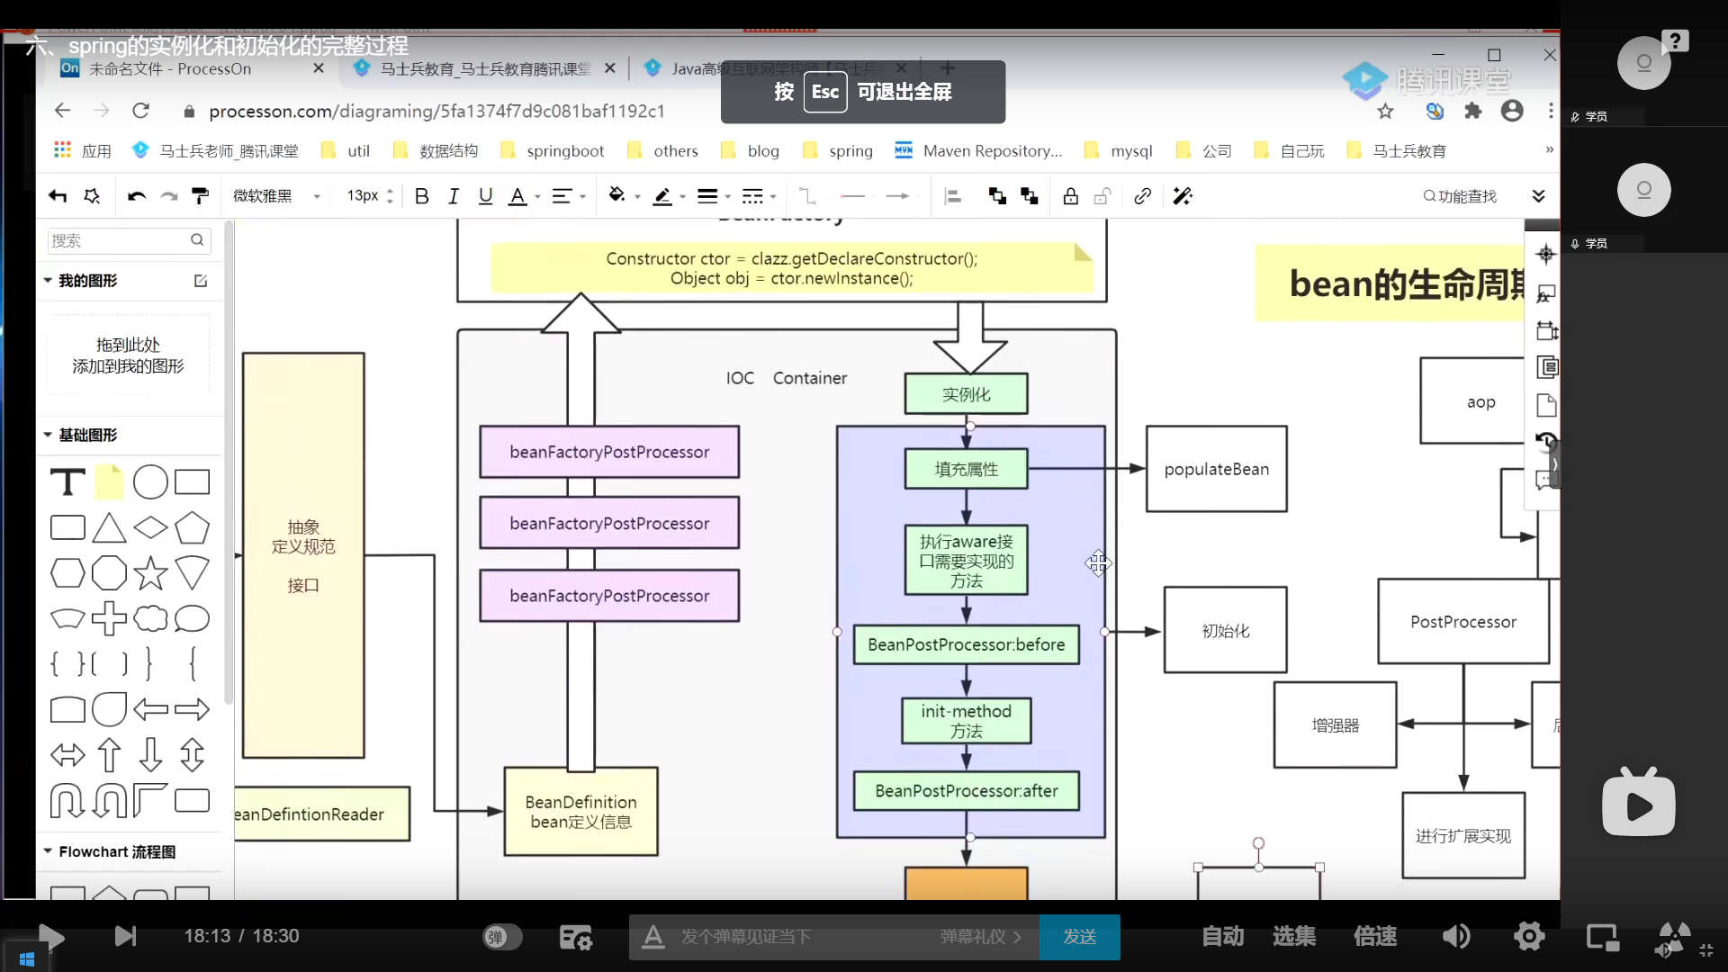Click the bookmark star in address bar
Viewport: 1728px width, 972px height.
click(1385, 112)
